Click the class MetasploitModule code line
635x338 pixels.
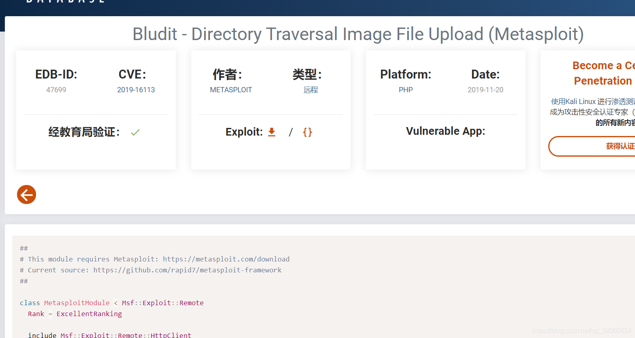[x=112, y=303]
